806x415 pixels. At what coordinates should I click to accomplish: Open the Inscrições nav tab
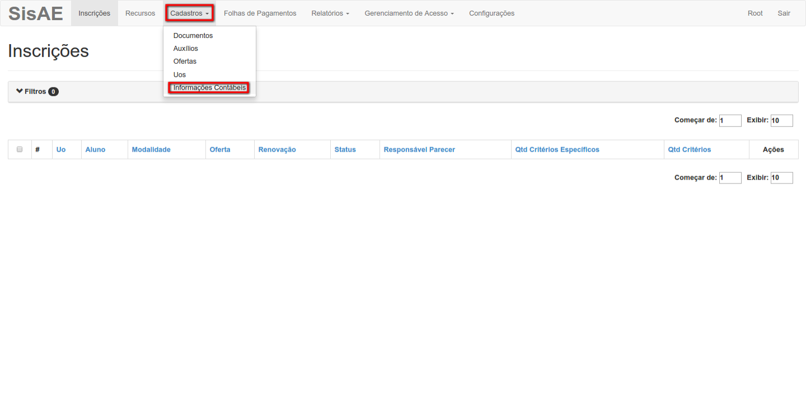click(x=95, y=13)
